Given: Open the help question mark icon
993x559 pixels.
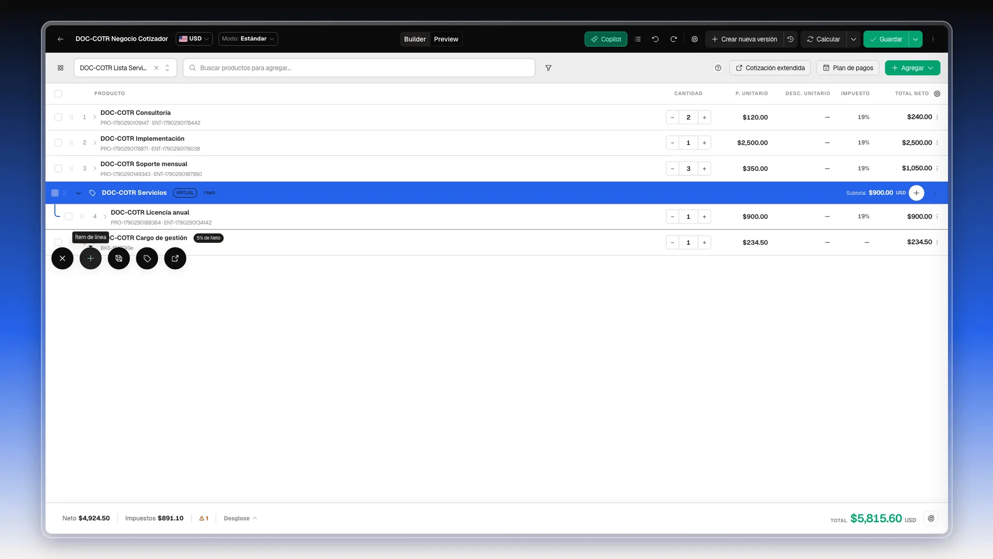Looking at the screenshot, I should 718,68.
